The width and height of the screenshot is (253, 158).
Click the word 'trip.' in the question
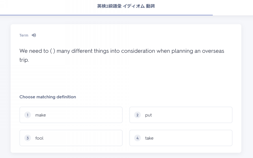[x=24, y=60]
